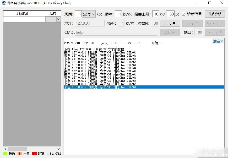
Task: Open the 实时 period dropdown
Action: 89,14
